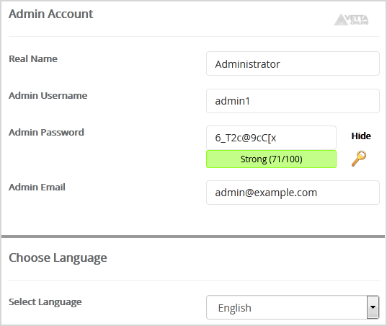Click the Admin Username field with admin1

click(x=293, y=101)
